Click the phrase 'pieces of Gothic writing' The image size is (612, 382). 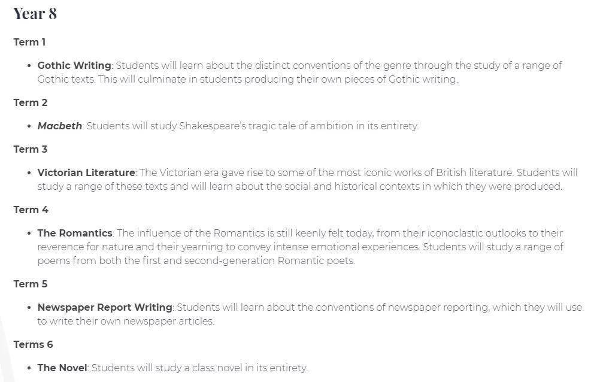coord(399,79)
